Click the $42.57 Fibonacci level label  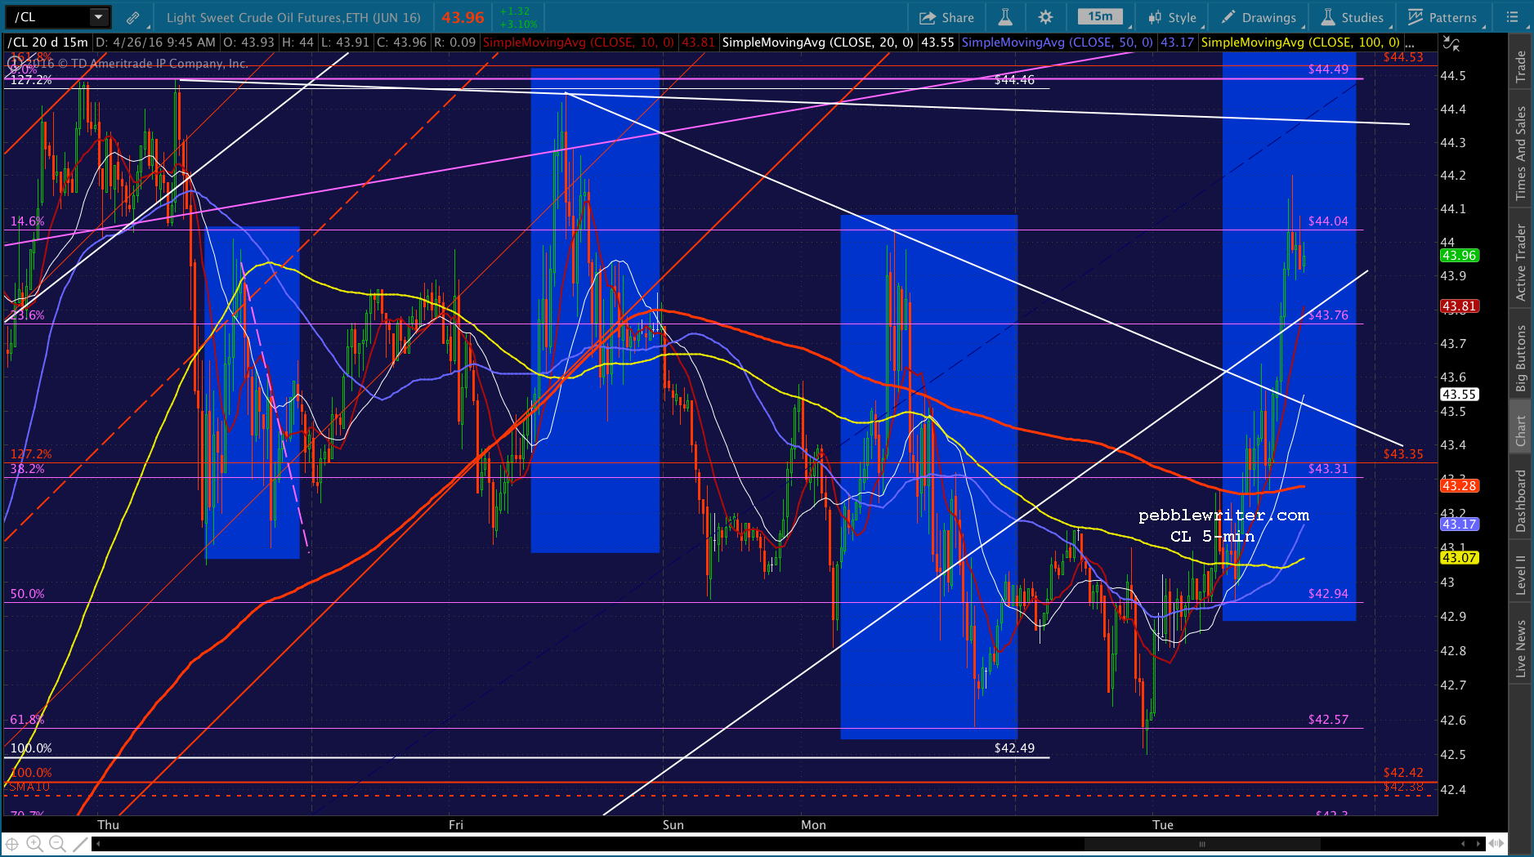(x=1328, y=720)
